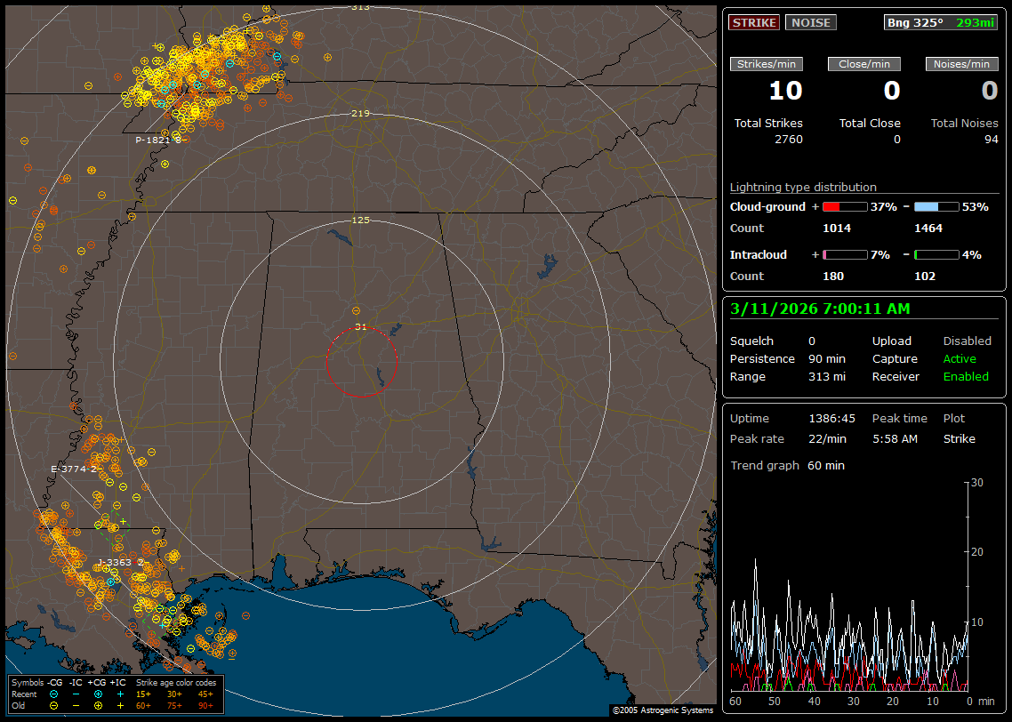Click the Capture Active status

pos(959,359)
